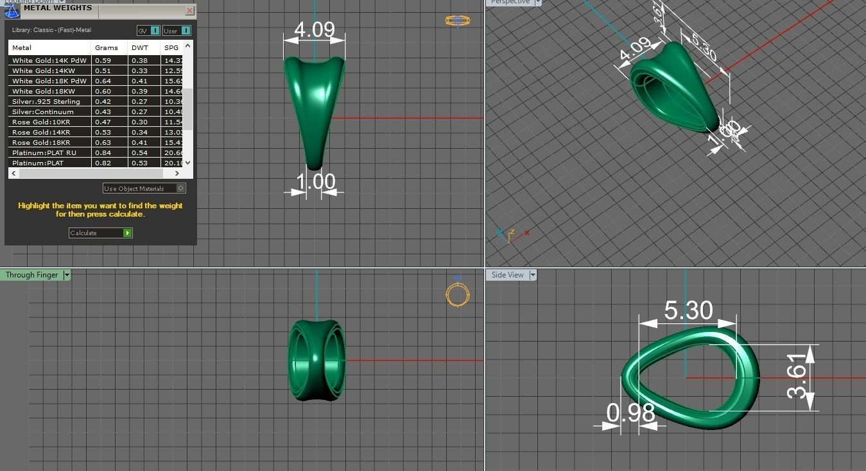Enable Use Object Materials option
This screenshot has width=866, height=471.
tap(144, 188)
